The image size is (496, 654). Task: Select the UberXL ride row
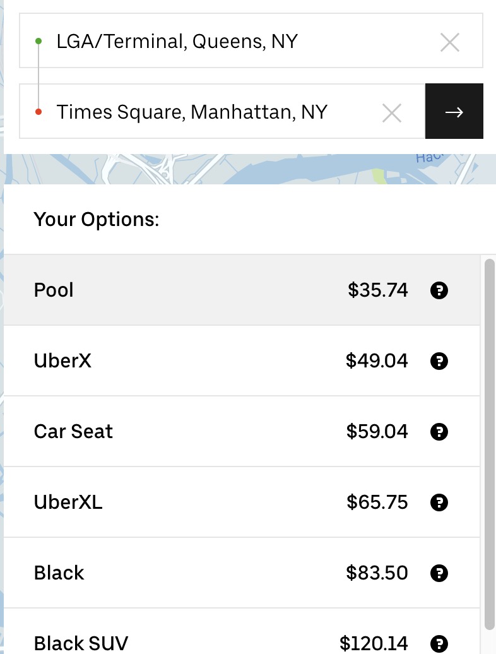pyautogui.click(x=189, y=502)
